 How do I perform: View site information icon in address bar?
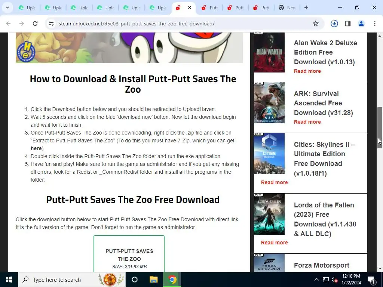coord(51,24)
